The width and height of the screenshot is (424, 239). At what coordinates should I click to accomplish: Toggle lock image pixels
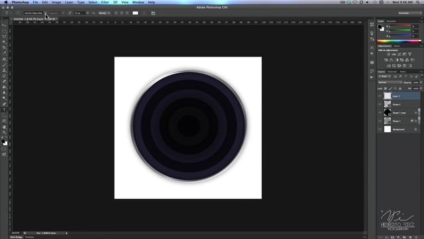tap(390, 88)
